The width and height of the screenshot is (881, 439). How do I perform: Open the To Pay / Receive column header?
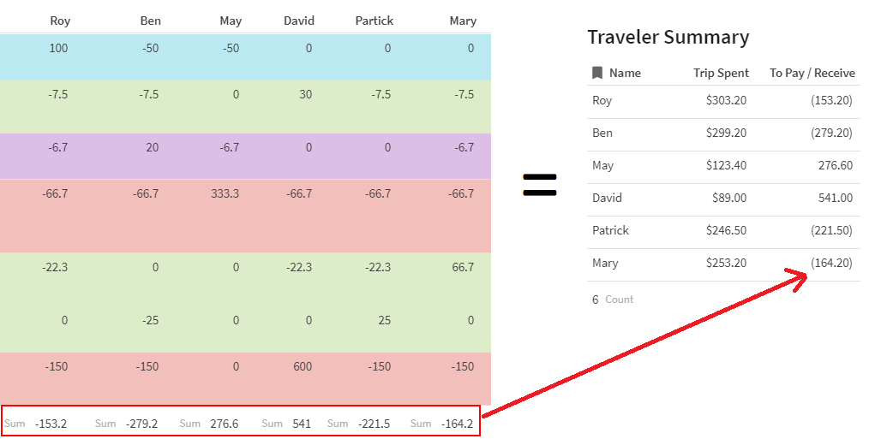[812, 73]
